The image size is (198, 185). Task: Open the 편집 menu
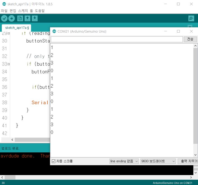coord(13,11)
